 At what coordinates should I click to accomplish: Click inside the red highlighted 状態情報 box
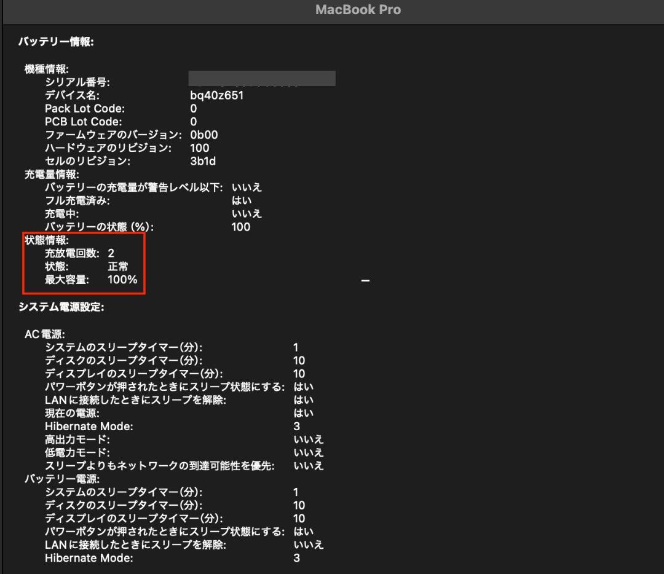pos(83,263)
